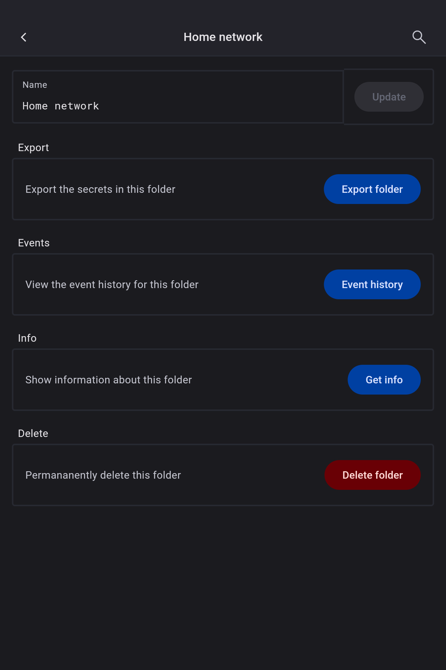The image size is (446, 670).
Task: Click the Export folder button
Action: click(372, 189)
